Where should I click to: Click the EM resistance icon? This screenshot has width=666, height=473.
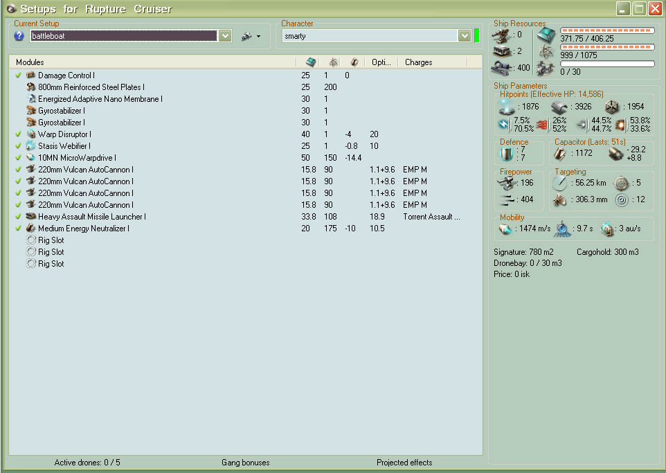coord(504,125)
